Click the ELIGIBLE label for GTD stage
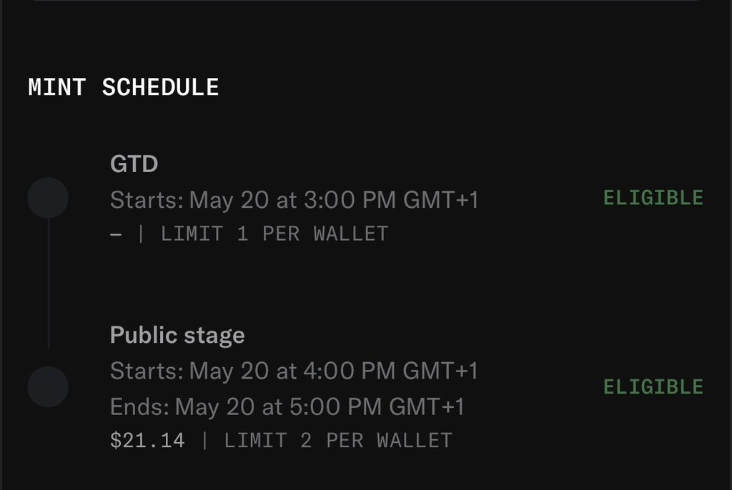The image size is (732, 490). point(653,198)
